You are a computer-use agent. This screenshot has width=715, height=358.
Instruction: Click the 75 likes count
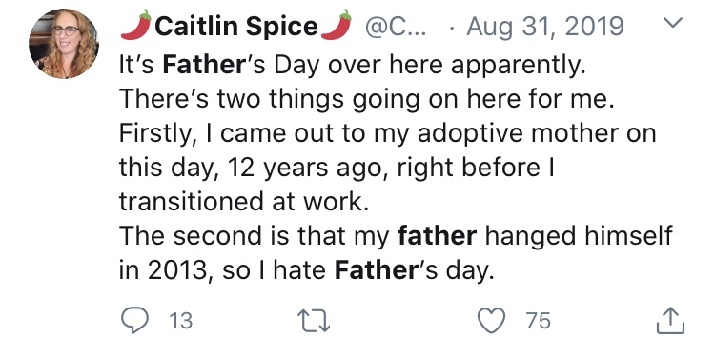coord(538,321)
